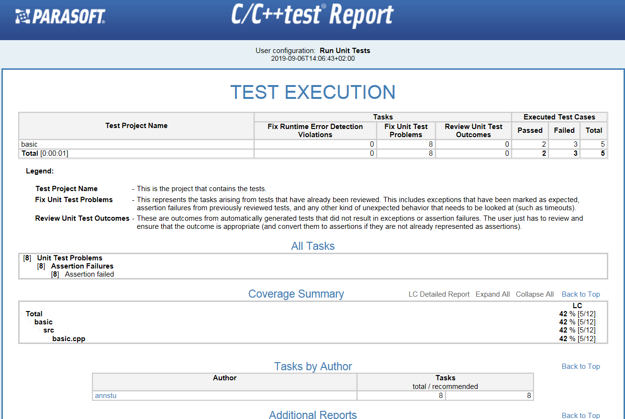Click Back to Top beside Additional Reports
Viewport: 625px width, 419px height.
click(580, 416)
